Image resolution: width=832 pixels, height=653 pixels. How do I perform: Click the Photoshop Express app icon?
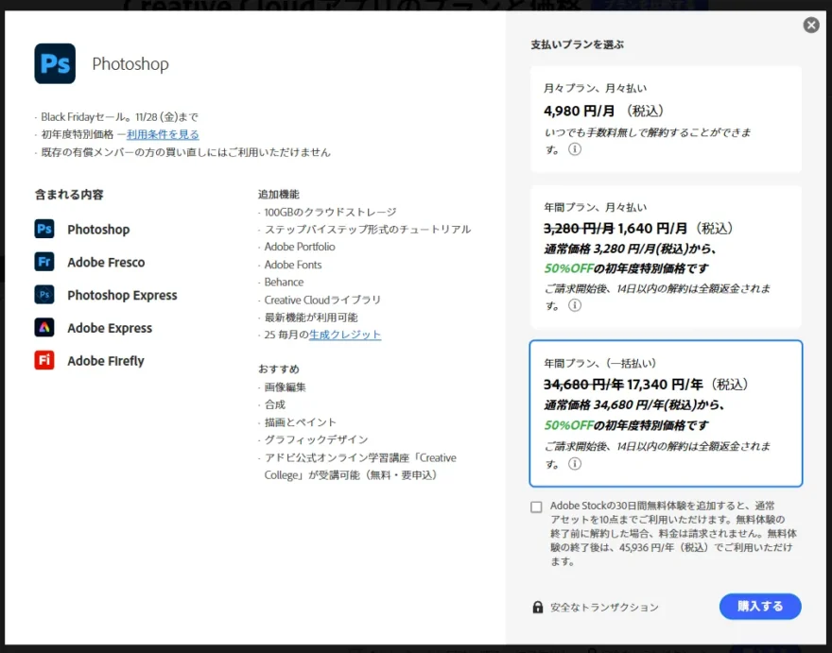pos(44,295)
